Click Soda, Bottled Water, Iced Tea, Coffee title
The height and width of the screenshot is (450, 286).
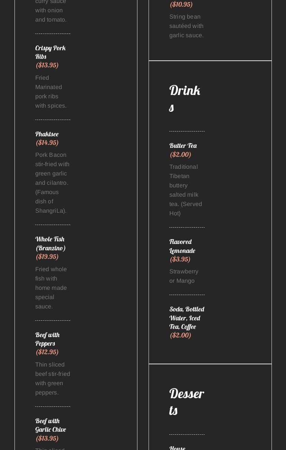click(186, 318)
